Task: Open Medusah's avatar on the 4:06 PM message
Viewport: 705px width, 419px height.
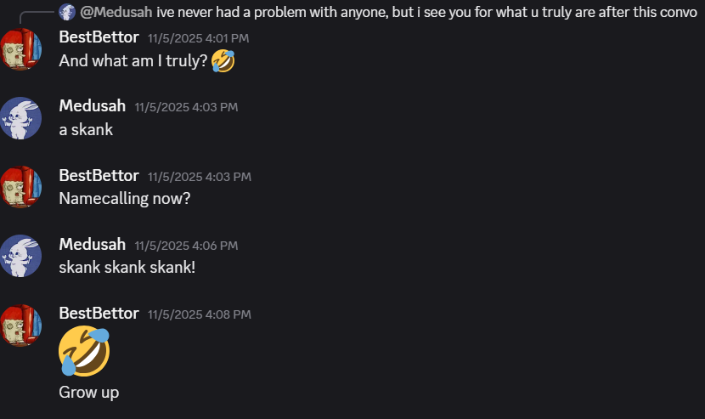Action: [x=20, y=256]
